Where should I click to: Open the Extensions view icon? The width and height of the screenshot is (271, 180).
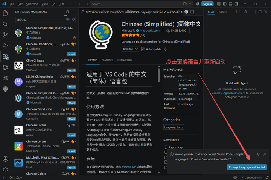click(x=5, y=57)
